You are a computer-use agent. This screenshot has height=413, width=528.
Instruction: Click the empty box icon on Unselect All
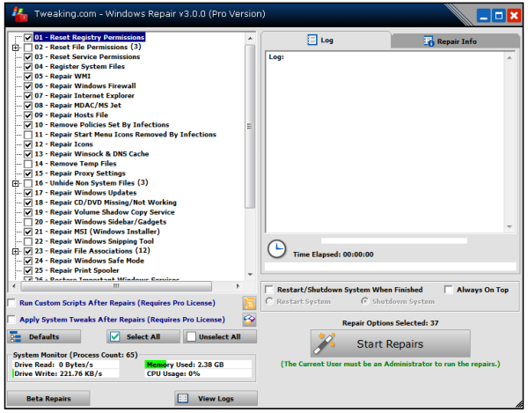191,336
